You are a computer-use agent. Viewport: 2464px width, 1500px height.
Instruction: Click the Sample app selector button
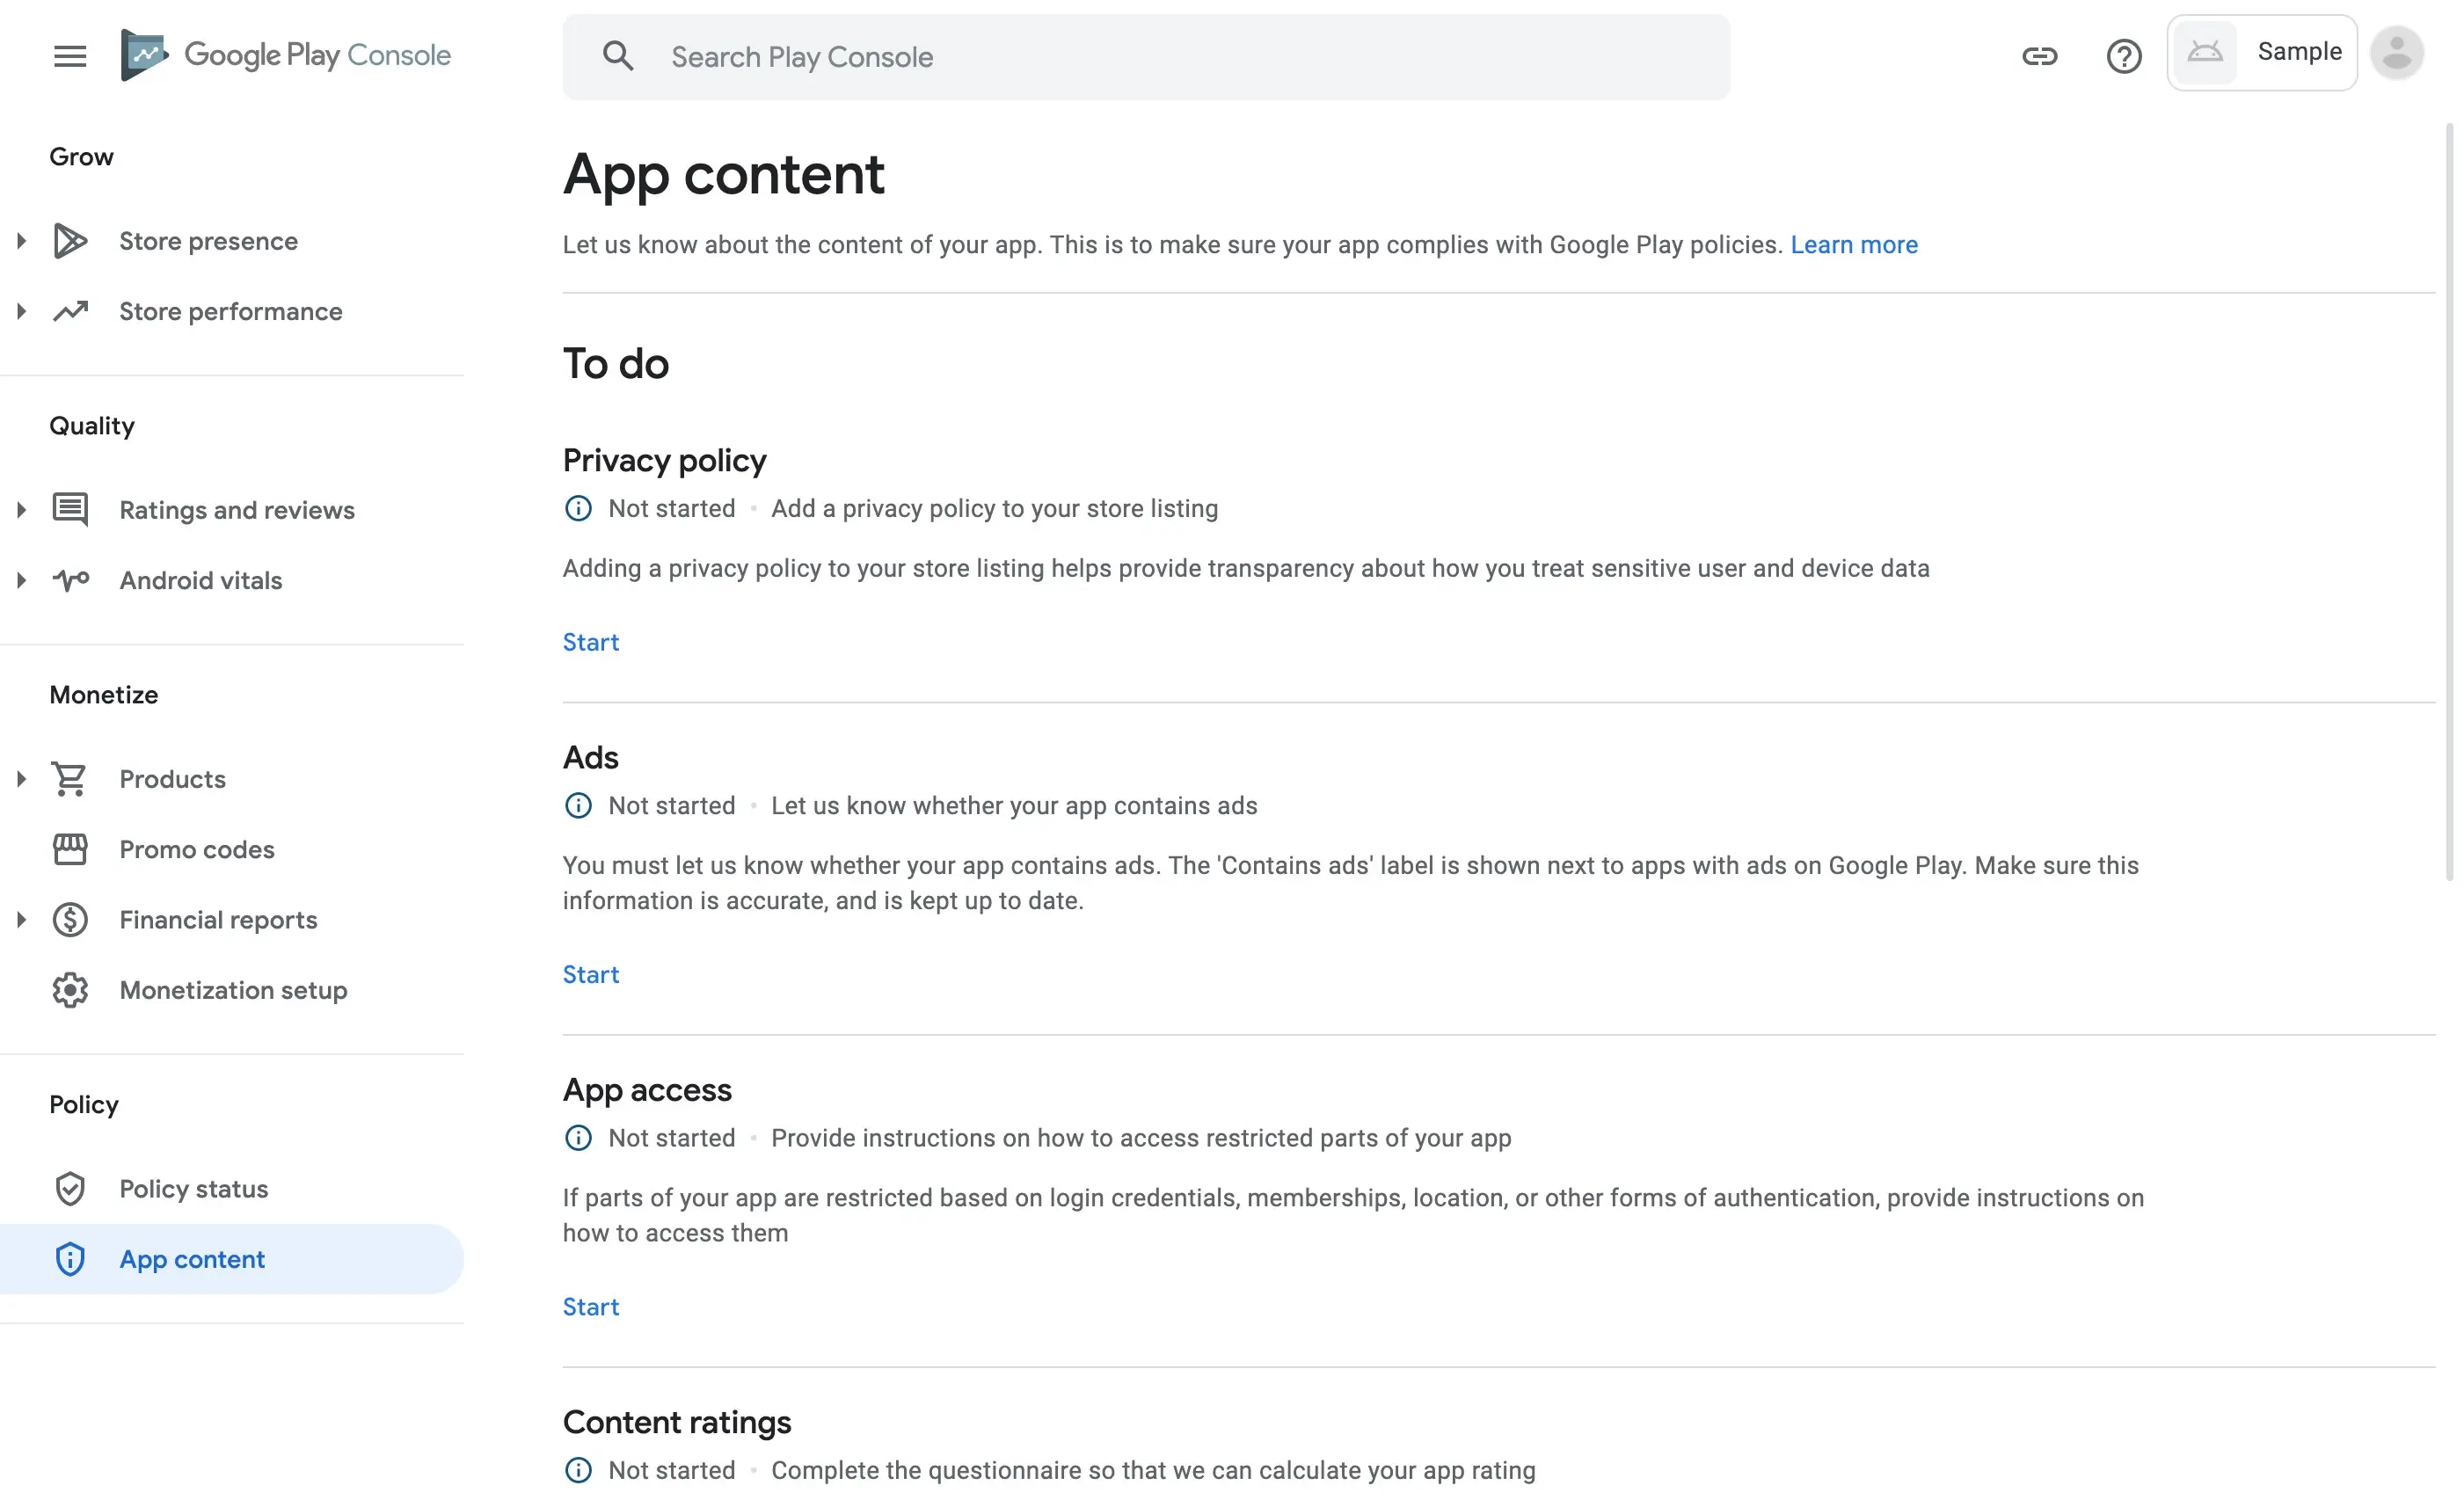point(2261,53)
